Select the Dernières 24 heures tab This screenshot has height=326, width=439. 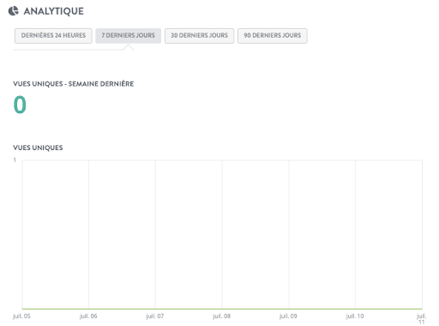tap(53, 36)
